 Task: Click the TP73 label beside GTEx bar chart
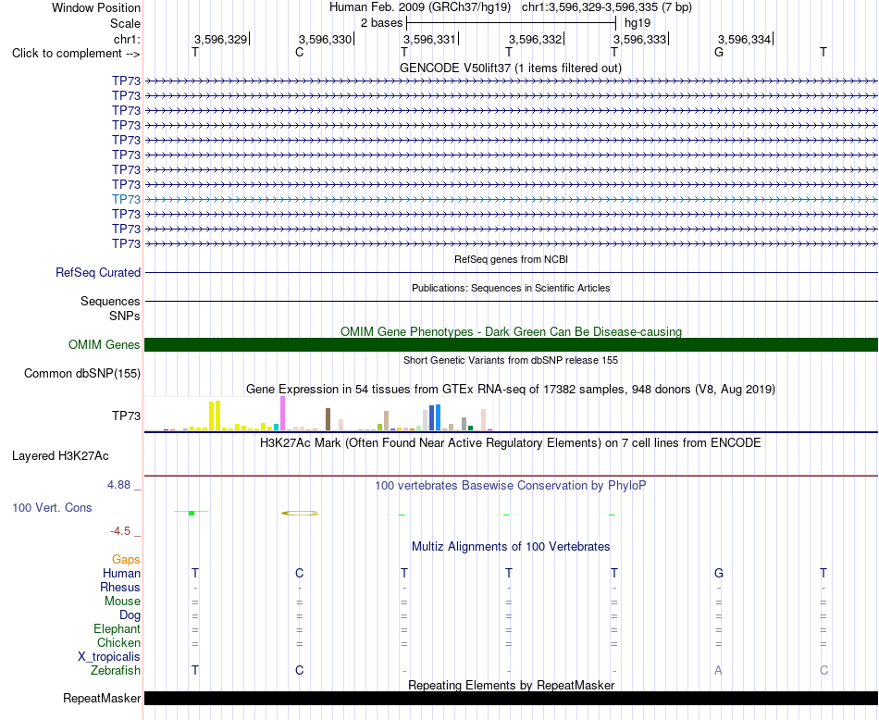[126, 416]
